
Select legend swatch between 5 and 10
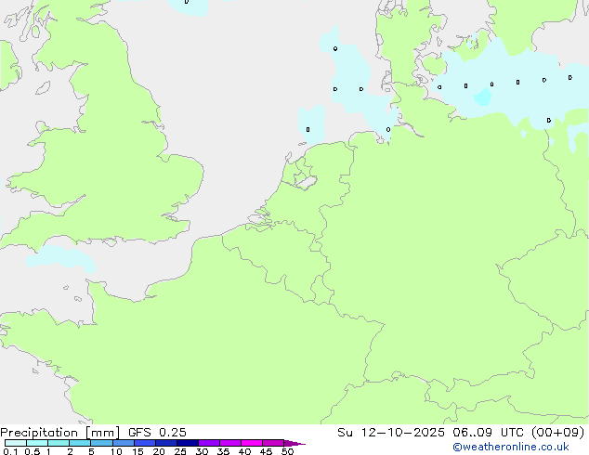pyautogui.click(x=101, y=443)
